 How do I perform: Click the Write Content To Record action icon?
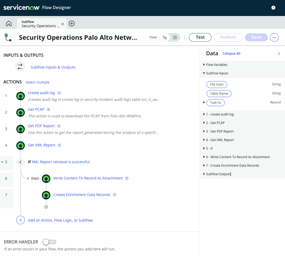(x=46, y=179)
